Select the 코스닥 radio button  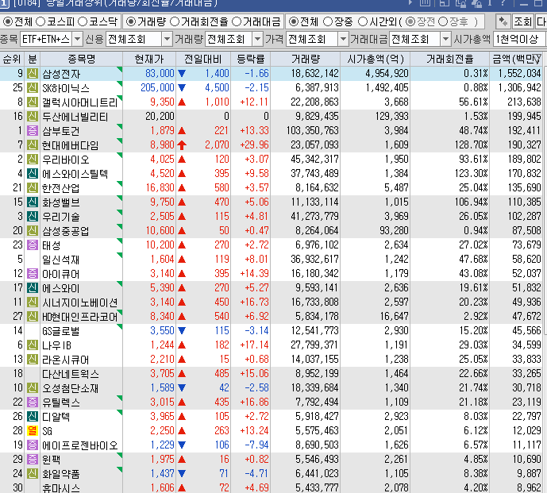pos(83,22)
